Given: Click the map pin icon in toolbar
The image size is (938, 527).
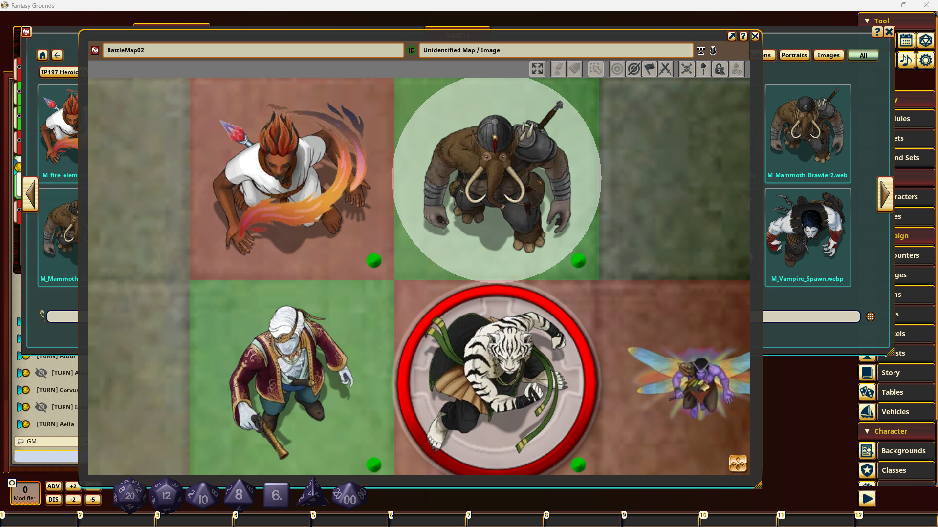Looking at the screenshot, I should click(703, 69).
